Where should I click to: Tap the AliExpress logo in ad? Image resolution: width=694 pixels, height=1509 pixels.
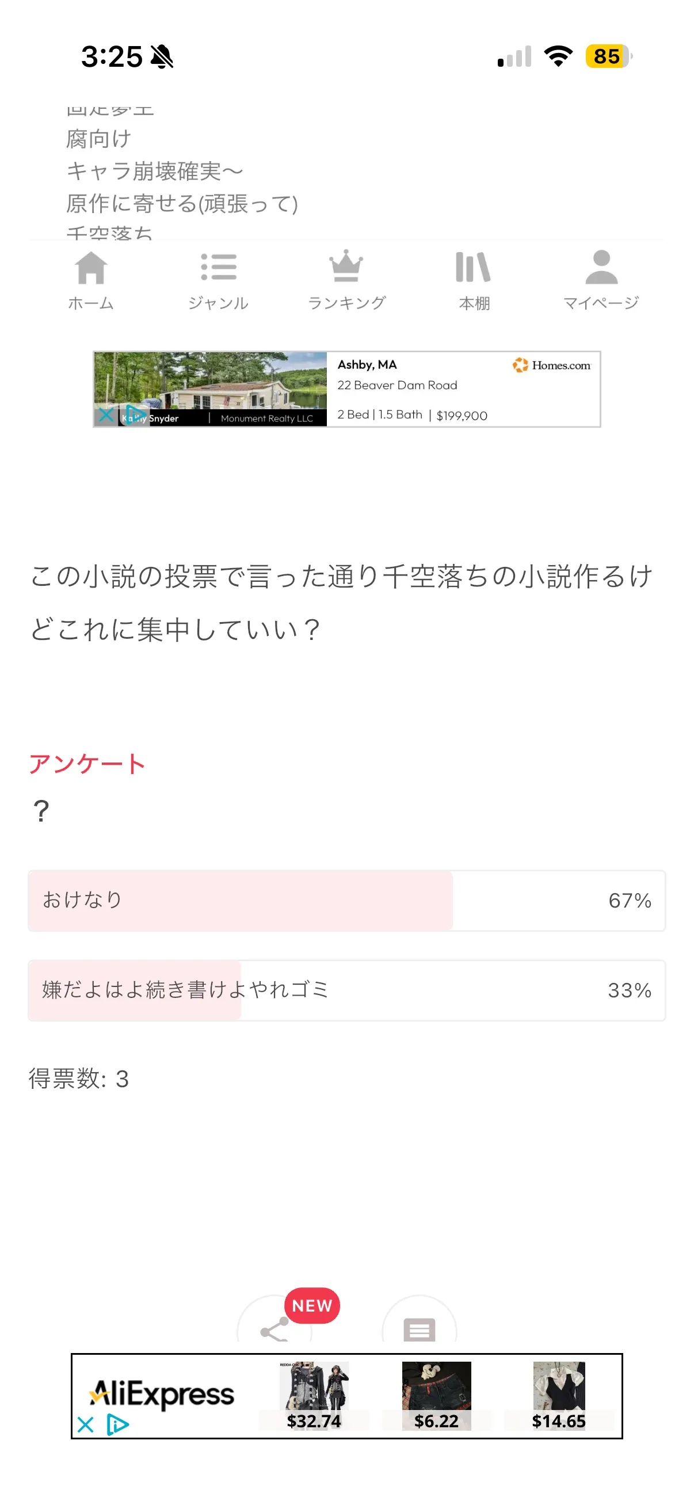pos(163,1393)
